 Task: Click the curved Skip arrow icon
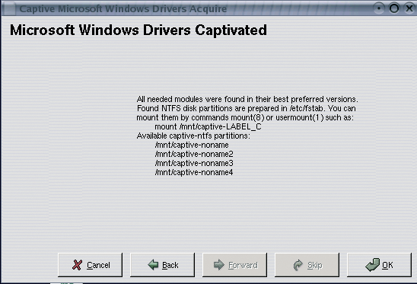(x=298, y=265)
